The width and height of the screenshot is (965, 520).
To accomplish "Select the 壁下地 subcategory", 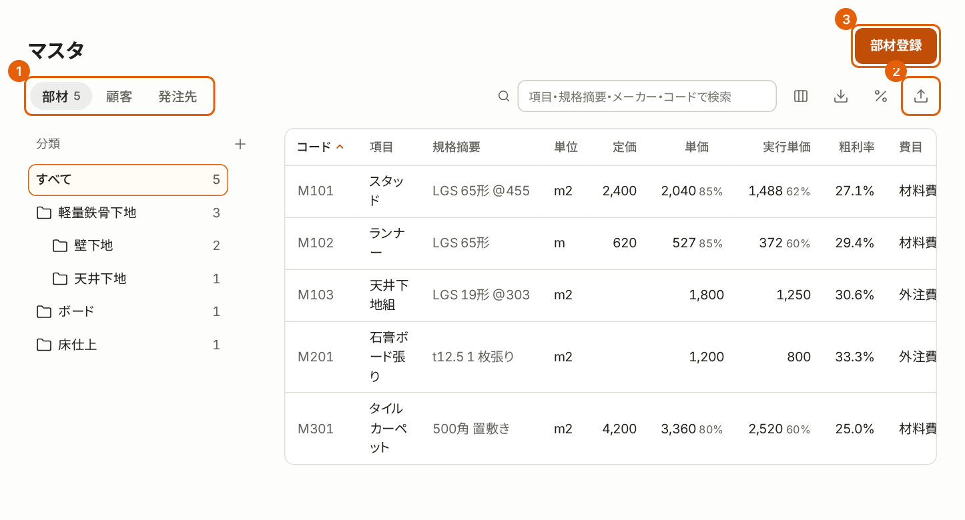I will [x=128, y=246].
